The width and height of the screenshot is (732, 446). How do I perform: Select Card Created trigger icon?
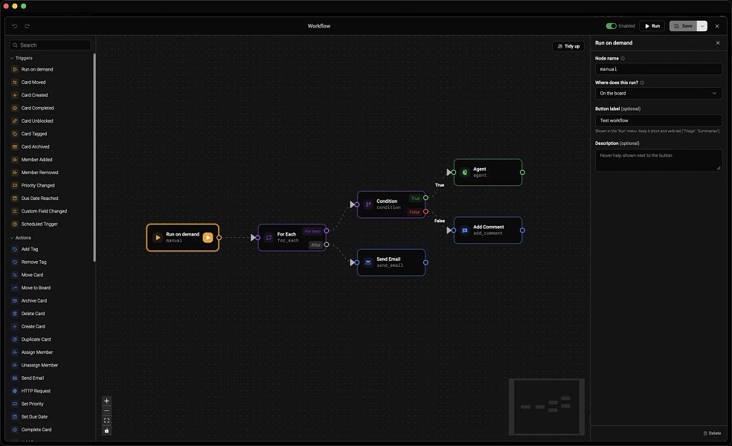[x=15, y=95]
